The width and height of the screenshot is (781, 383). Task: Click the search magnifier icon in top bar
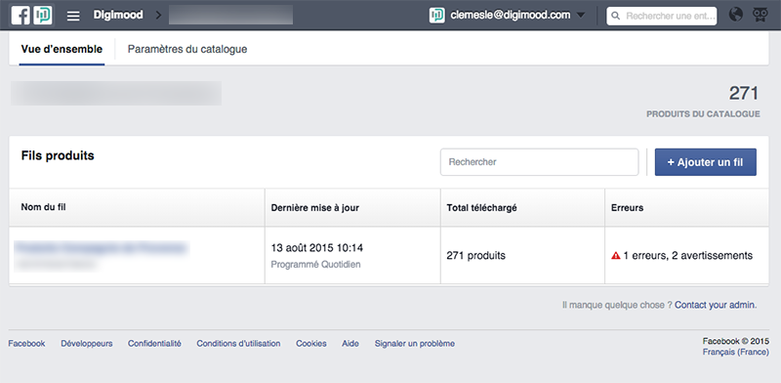[616, 16]
